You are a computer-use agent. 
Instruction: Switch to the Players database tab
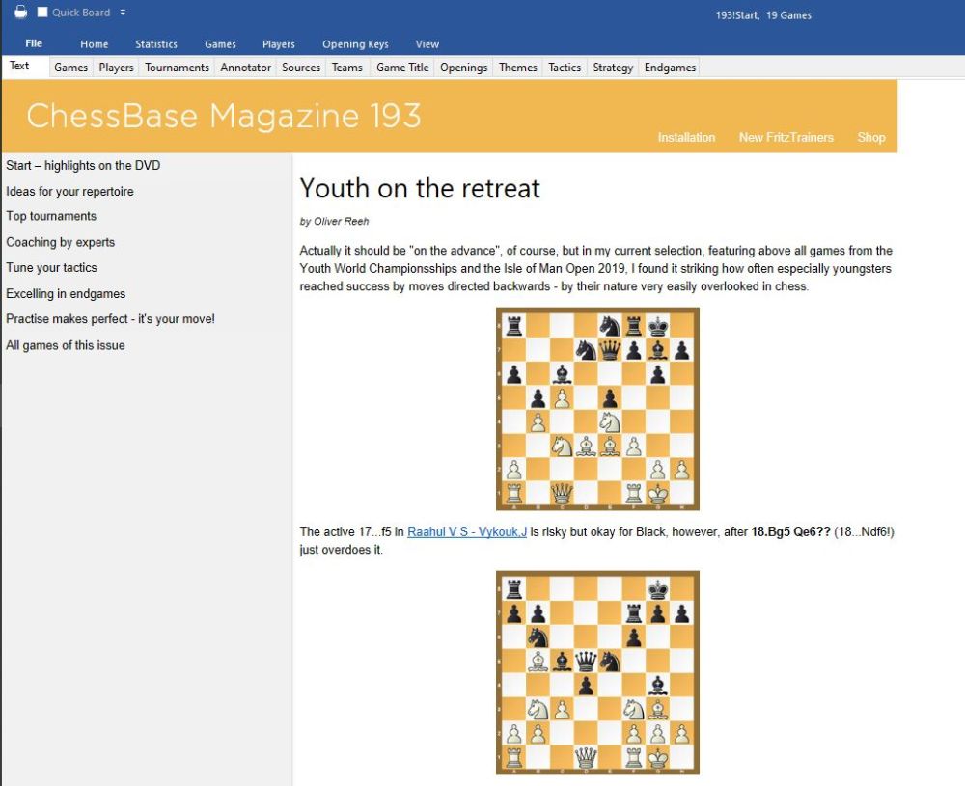[x=117, y=68]
